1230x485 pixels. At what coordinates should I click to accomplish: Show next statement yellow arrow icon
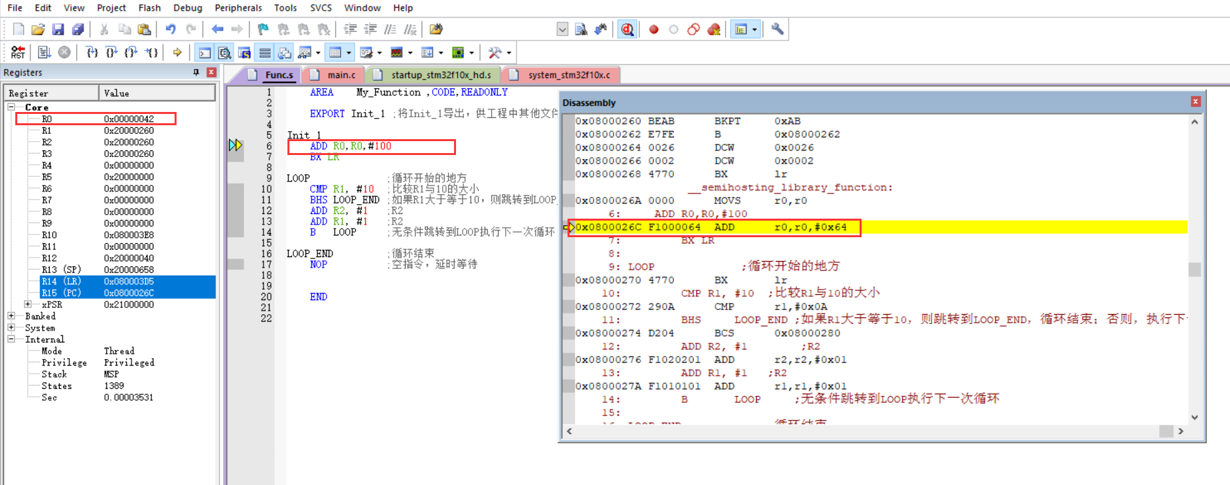click(x=177, y=52)
